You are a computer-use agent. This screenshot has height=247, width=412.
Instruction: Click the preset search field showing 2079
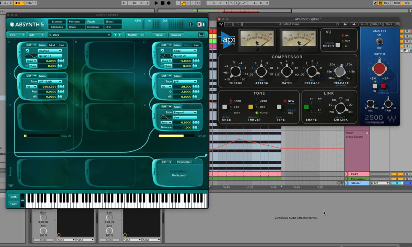79,35
